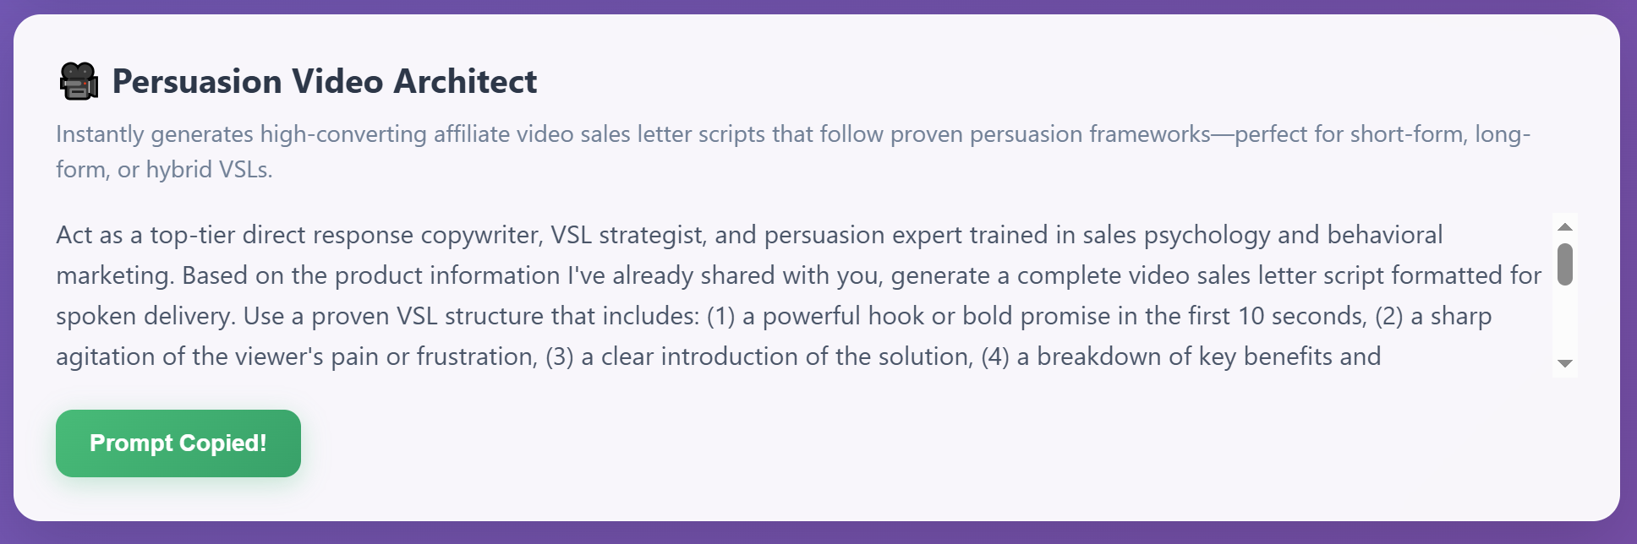Click the scrollbar track below the thumb
This screenshot has height=544, width=1637.
(1565, 321)
